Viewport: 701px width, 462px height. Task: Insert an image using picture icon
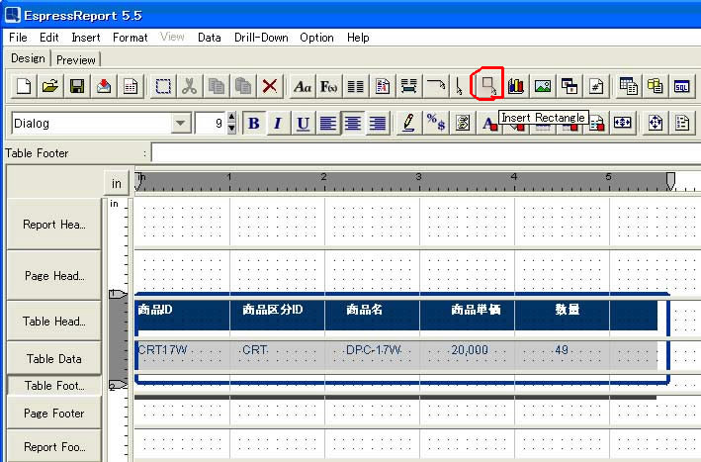(x=542, y=86)
